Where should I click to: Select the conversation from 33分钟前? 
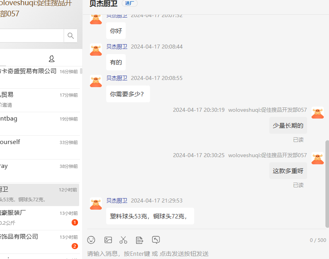[39, 147]
